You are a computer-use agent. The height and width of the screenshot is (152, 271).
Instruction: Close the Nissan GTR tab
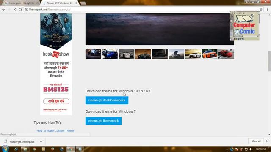pos(76,3)
